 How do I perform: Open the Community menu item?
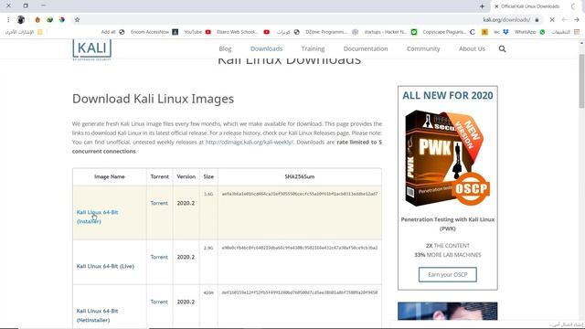point(423,48)
